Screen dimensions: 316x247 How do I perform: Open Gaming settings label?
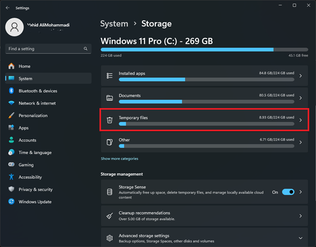point(26,165)
